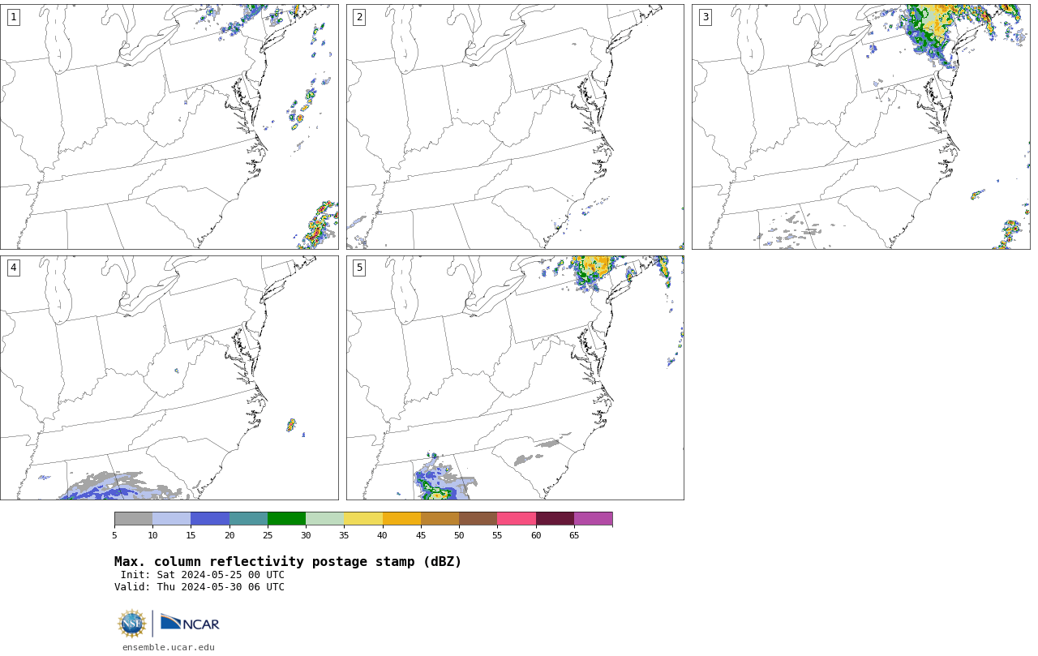Image resolution: width=1038 pixels, height=656 pixels.
Task: Click the 'Valid: Thu 2024-05-30 06 UTC' text
Action: click(x=199, y=587)
